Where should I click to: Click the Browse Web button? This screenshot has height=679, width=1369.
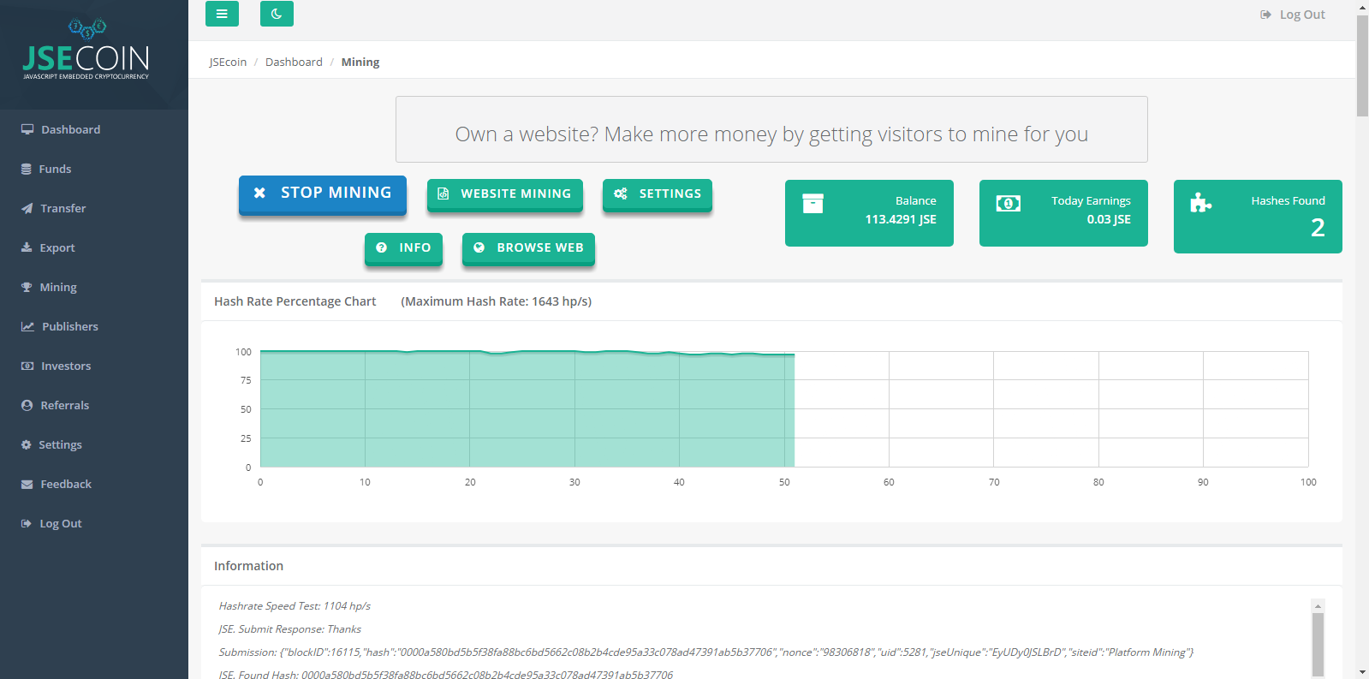click(528, 248)
